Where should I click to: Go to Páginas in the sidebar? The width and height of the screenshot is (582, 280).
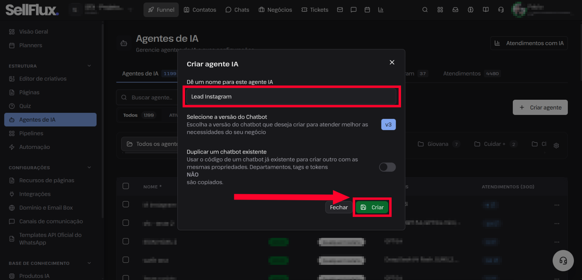click(x=50, y=92)
